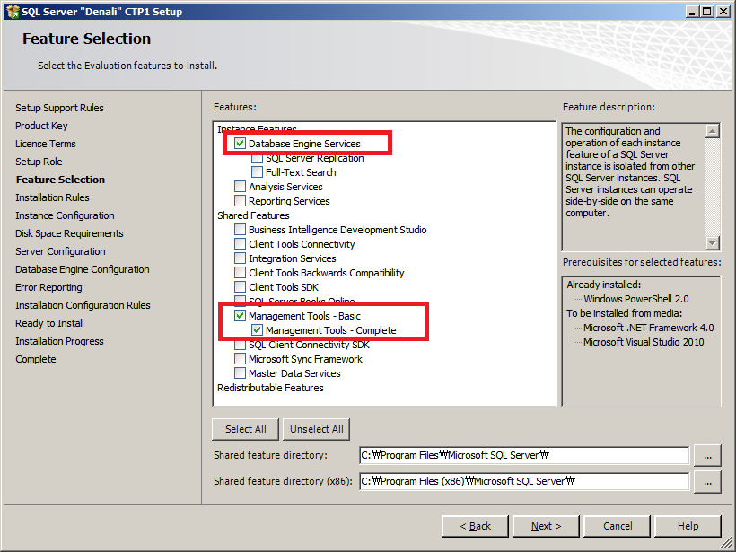Enable Microsoft Sync Framework checkbox
The width and height of the screenshot is (736, 552).
[240, 359]
